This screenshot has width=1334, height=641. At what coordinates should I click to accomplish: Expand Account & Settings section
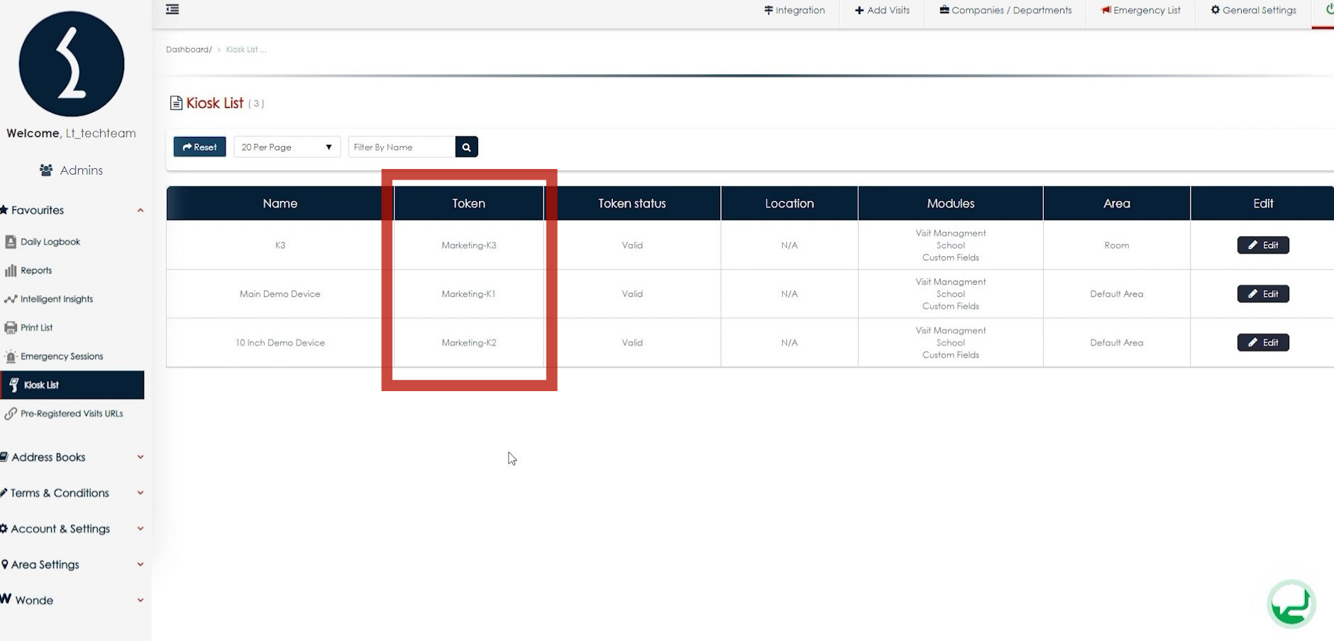click(x=72, y=529)
